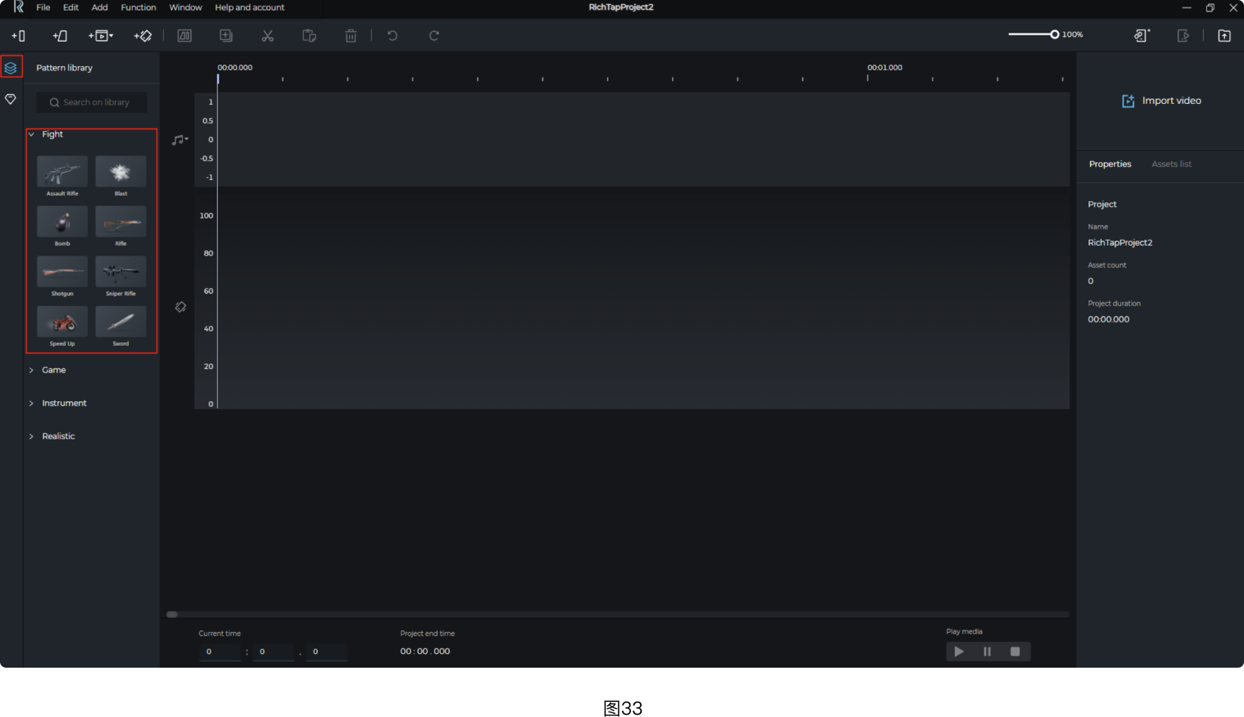1244x717 pixels.
Task: Select the add continuous event tool
Action: coord(60,36)
